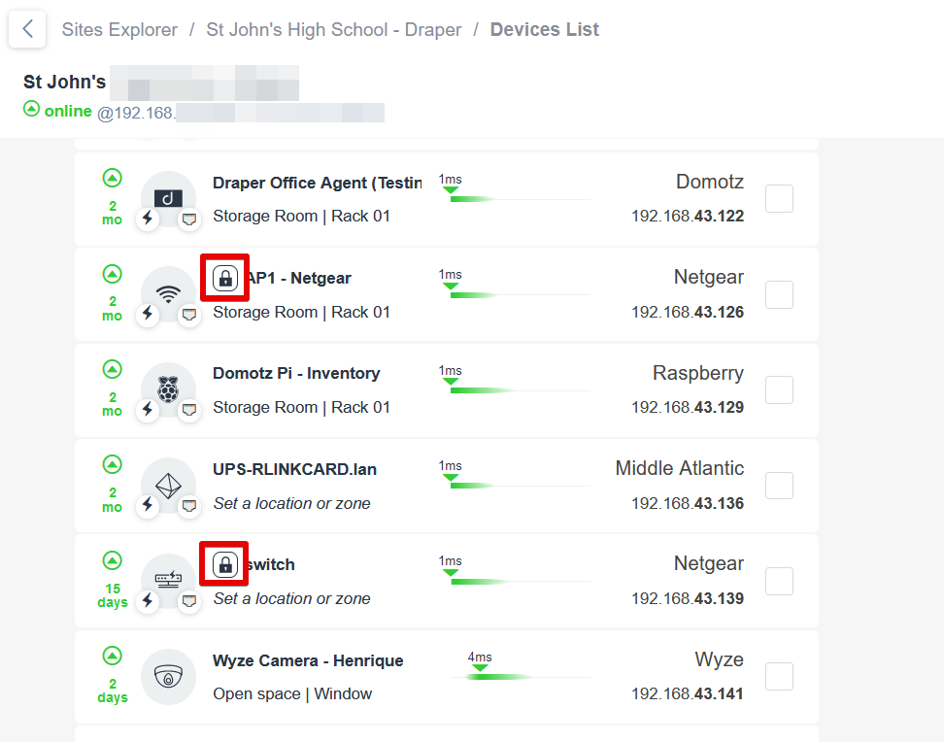Tick the checkbox for Domotz Pi - Inventory
The width and height of the screenshot is (944, 742).
779,389
